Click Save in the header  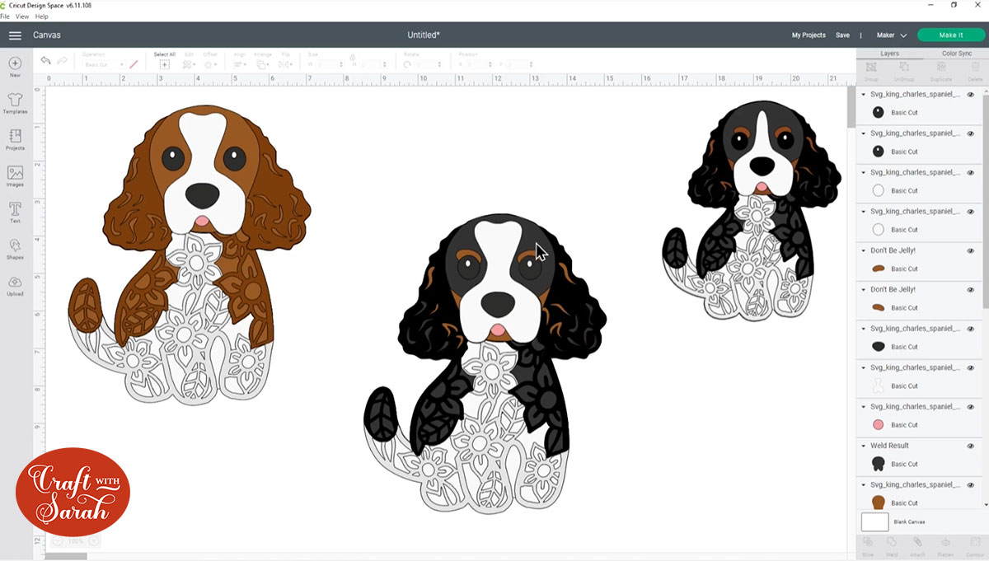pos(842,35)
